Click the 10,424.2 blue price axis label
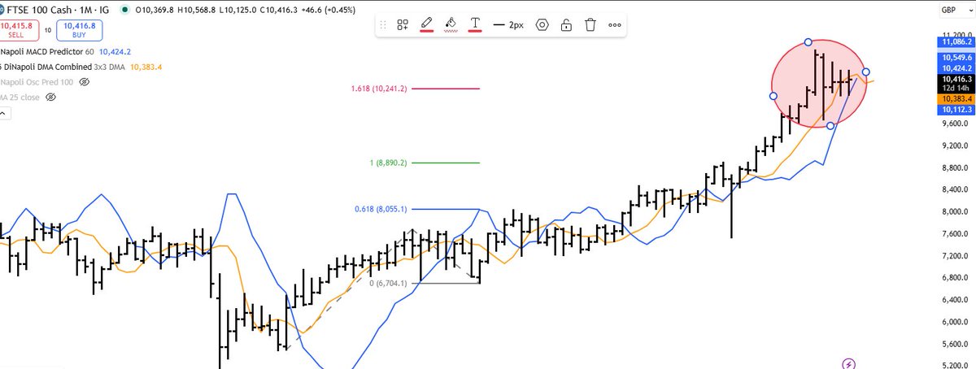976x369 pixels. click(956, 68)
